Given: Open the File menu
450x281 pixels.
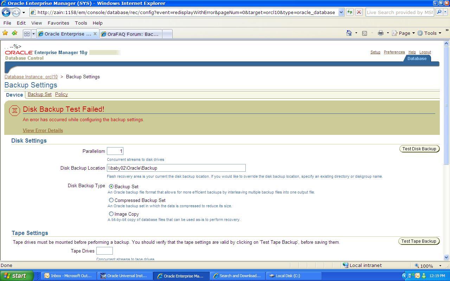Looking at the screenshot, I should pyautogui.click(x=7, y=23).
